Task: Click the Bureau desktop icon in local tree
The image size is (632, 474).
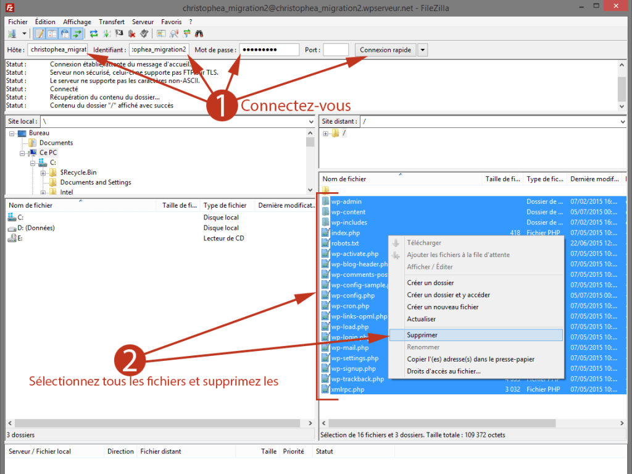Action: pos(22,133)
